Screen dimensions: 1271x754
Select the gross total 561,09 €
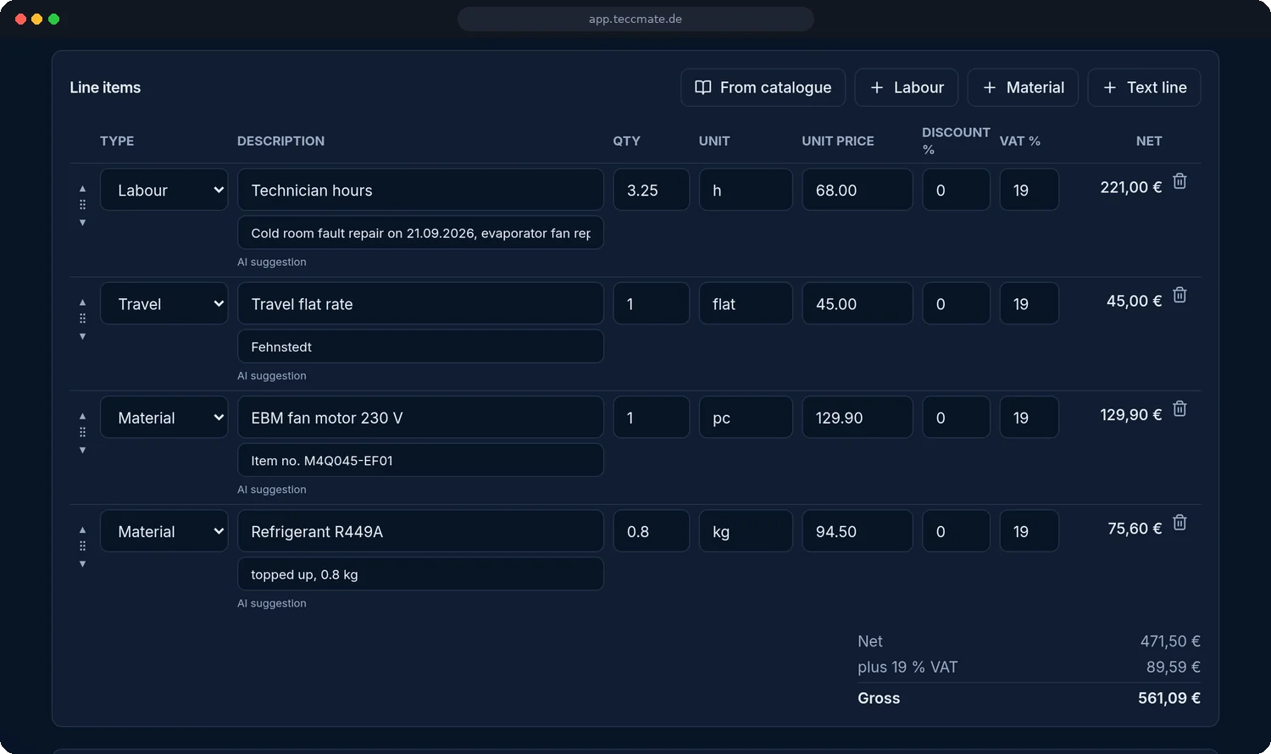(x=1169, y=698)
